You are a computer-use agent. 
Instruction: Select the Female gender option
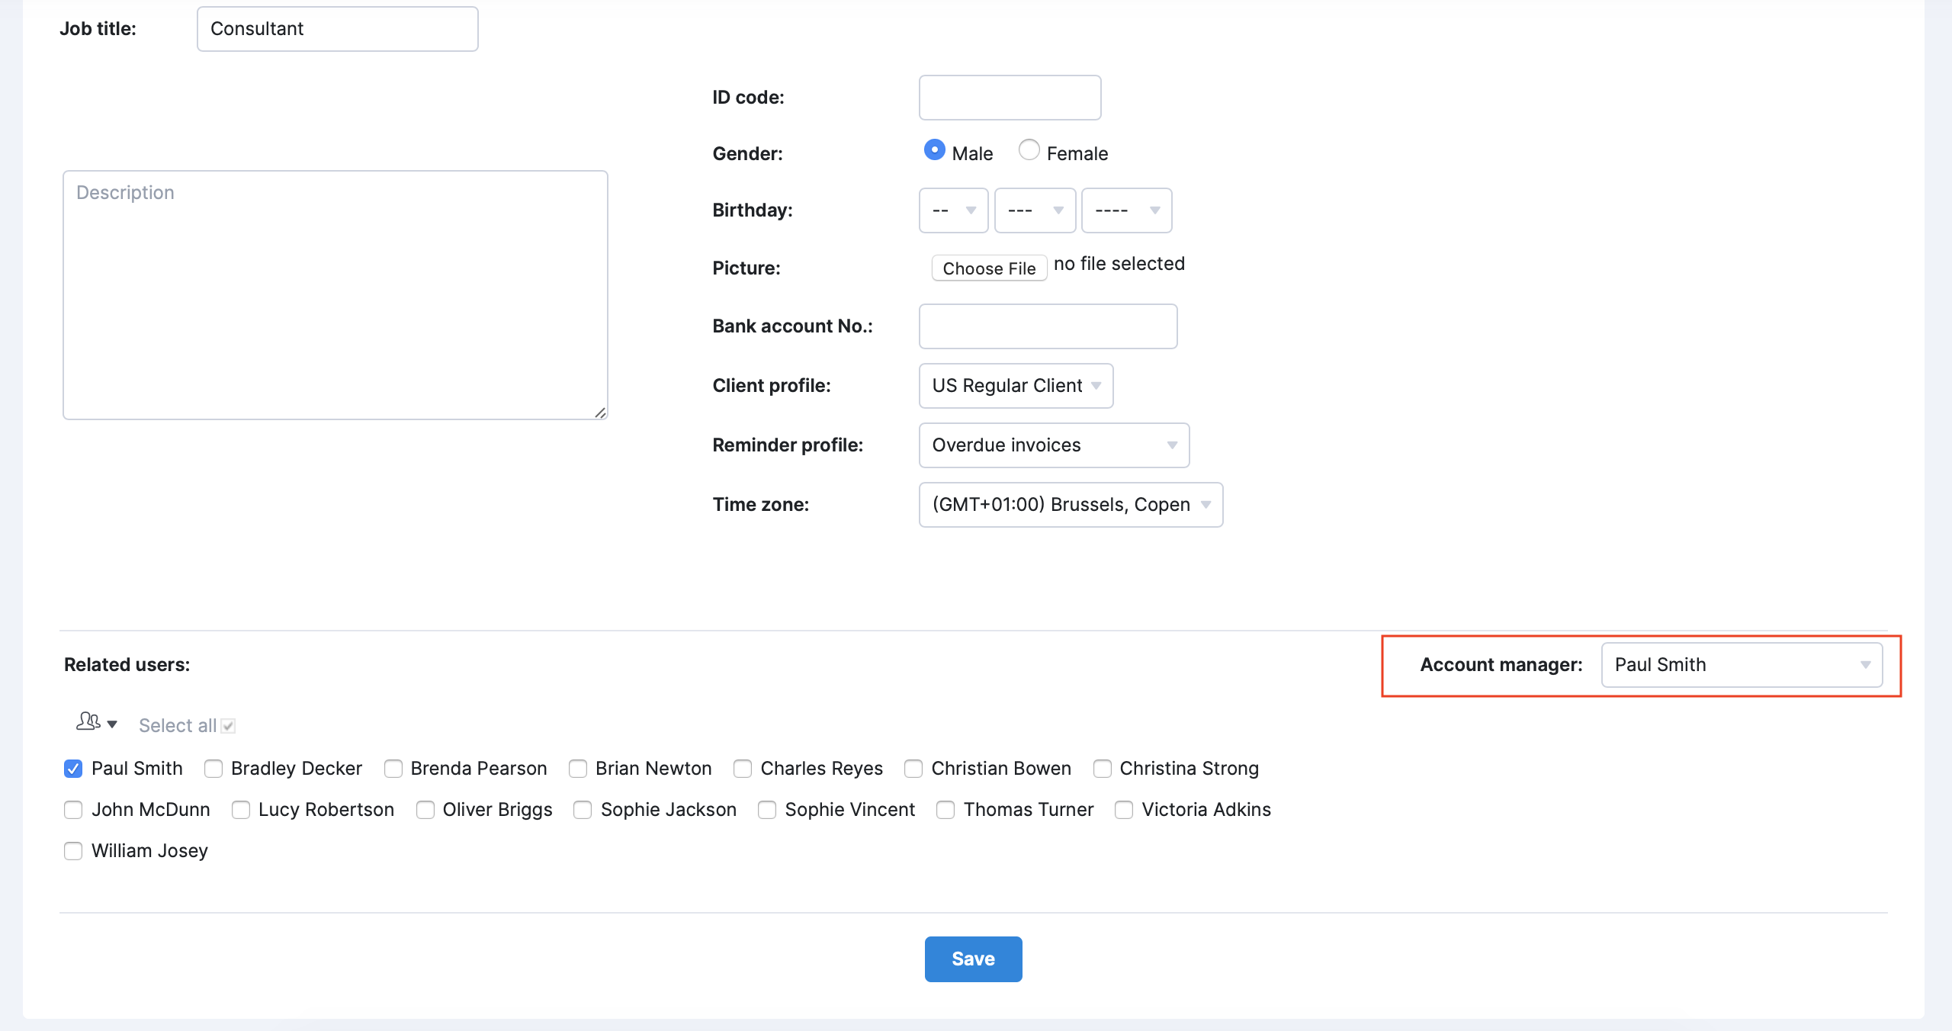1029,150
